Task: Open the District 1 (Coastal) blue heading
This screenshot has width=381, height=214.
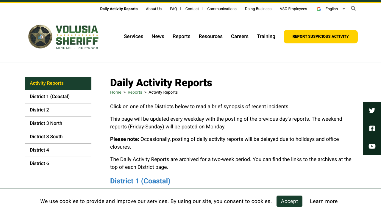Action: pos(140,181)
